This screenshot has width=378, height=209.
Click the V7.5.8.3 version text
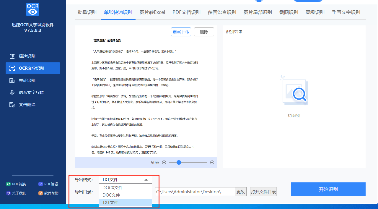coord(33,30)
